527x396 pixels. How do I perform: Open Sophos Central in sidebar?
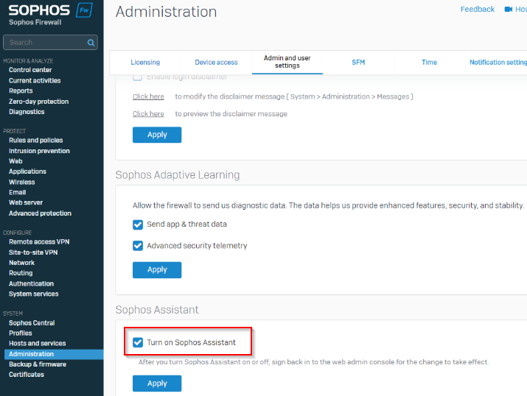click(x=32, y=323)
